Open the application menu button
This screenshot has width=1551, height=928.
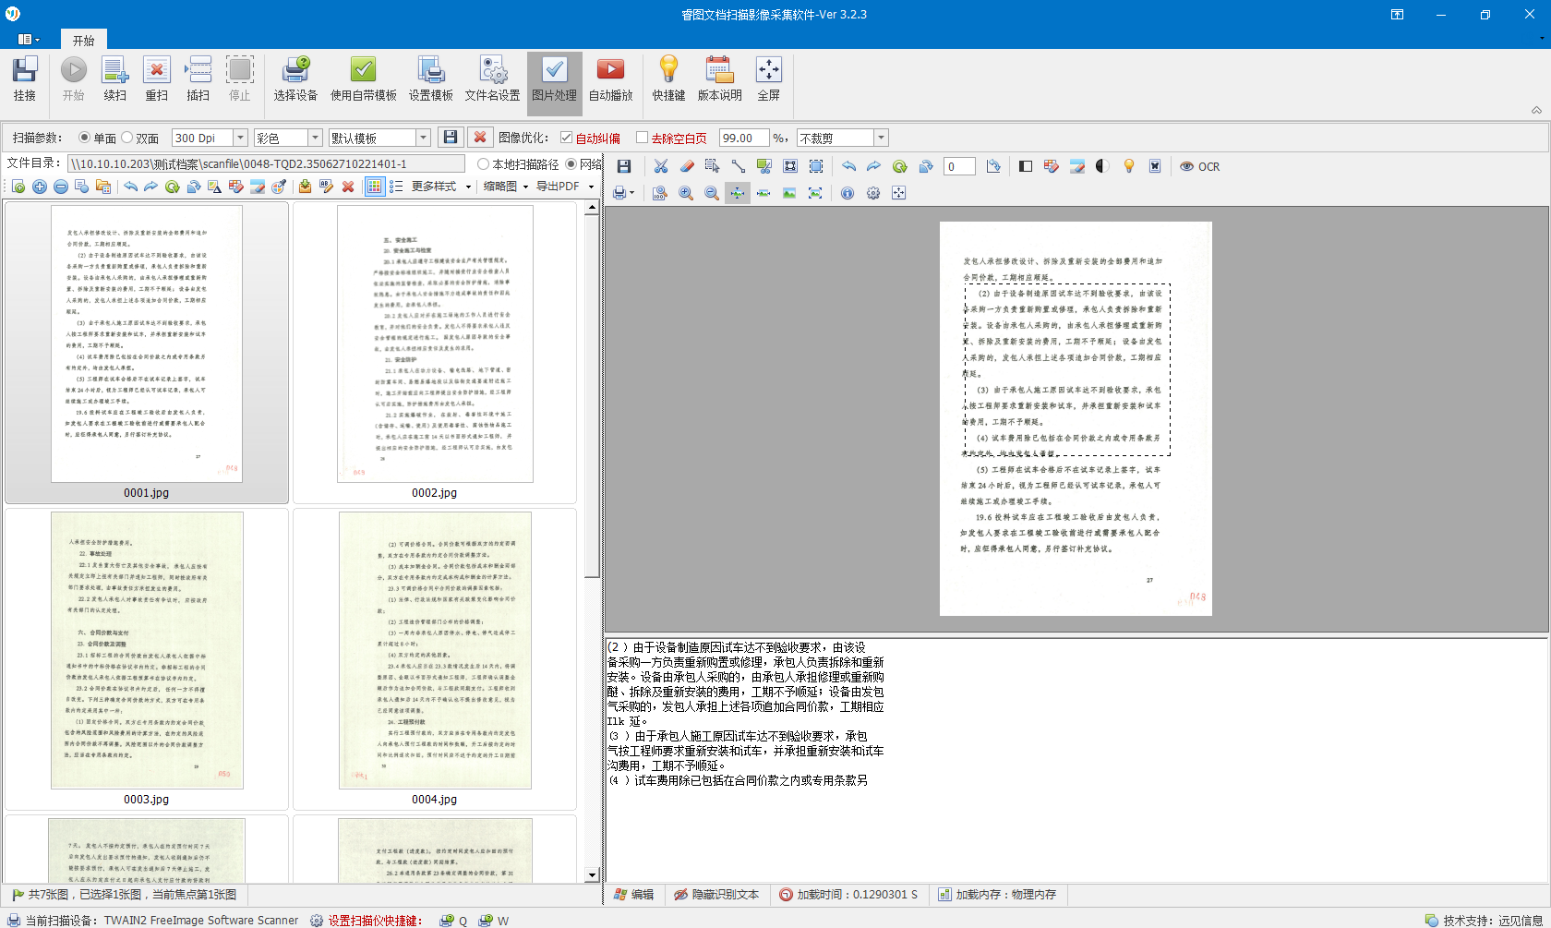tap(29, 40)
